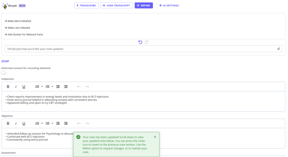Screen dimensions: 288x157
Task: Redo edit in Objective editor toolbar
Action: pos(87,124)
